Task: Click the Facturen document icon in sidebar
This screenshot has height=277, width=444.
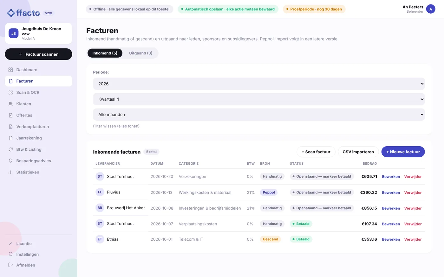Action: (x=10, y=81)
